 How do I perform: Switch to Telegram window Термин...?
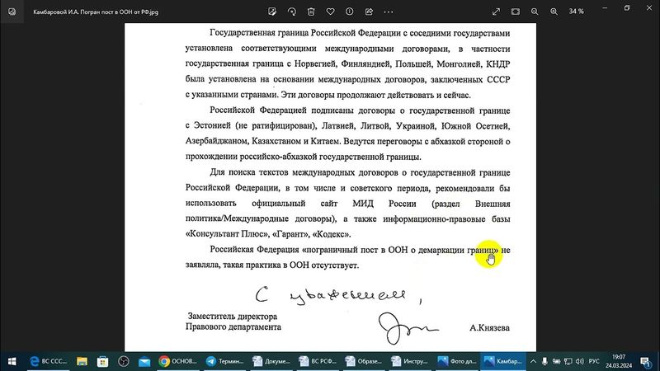(224, 361)
